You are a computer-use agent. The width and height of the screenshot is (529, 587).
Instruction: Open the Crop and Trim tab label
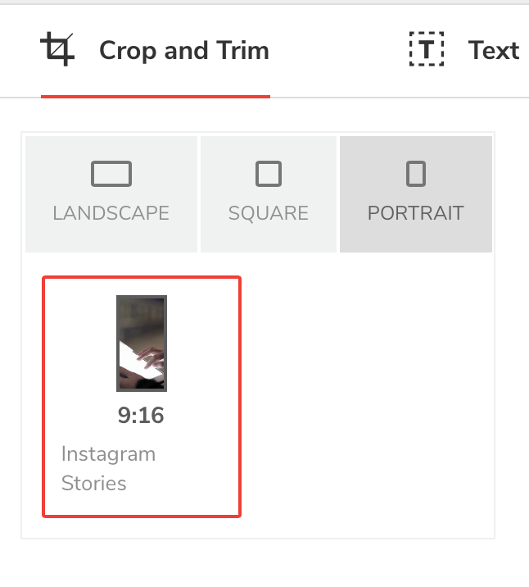[x=183, y=51]
